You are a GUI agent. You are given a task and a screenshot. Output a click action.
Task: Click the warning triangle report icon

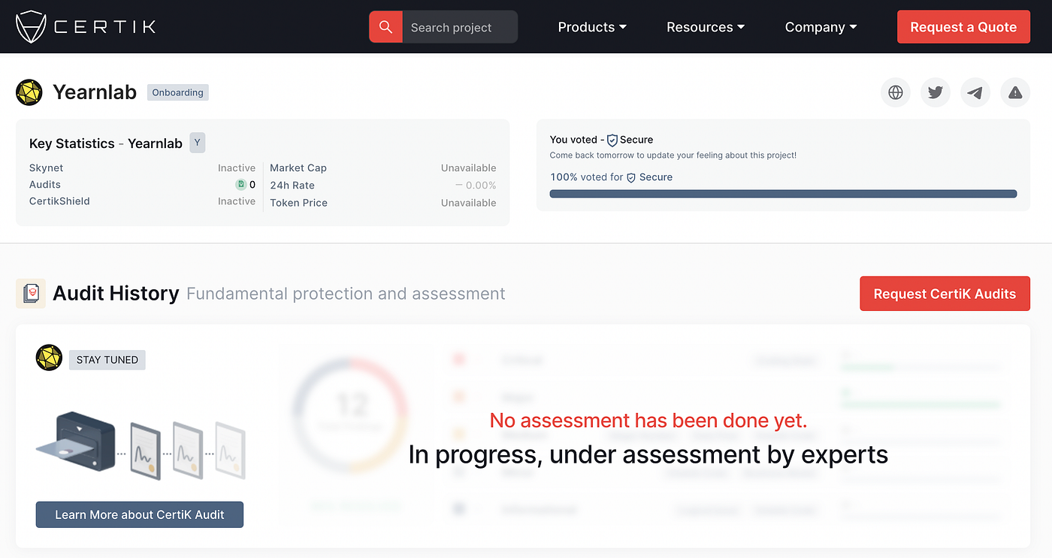[x=1015, y=92]
